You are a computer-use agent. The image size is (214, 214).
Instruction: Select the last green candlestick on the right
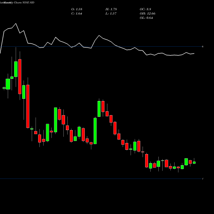(x=194, y=163)
